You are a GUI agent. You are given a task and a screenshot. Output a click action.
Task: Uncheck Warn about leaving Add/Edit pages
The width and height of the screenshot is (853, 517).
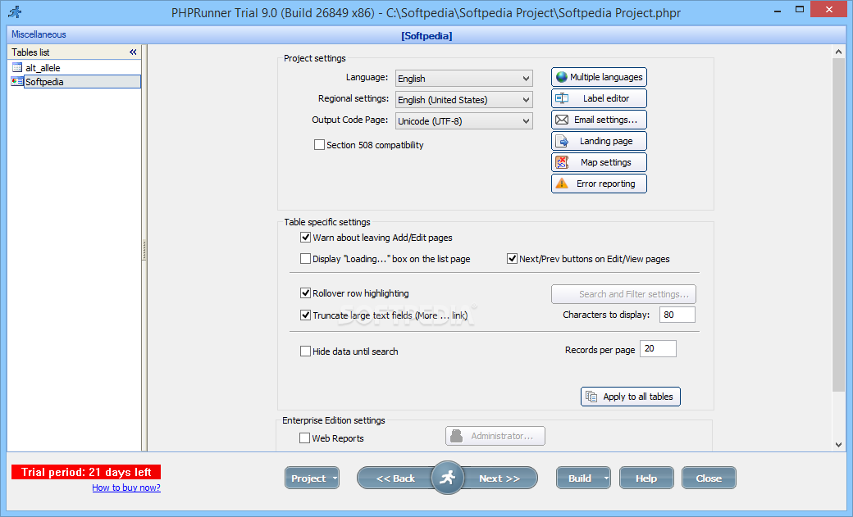[306, 237]
